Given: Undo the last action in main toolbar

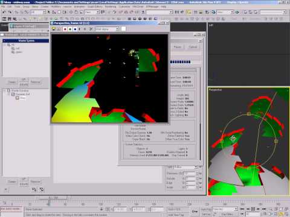Looking at the screenshot, I should (x=4, y=12).
